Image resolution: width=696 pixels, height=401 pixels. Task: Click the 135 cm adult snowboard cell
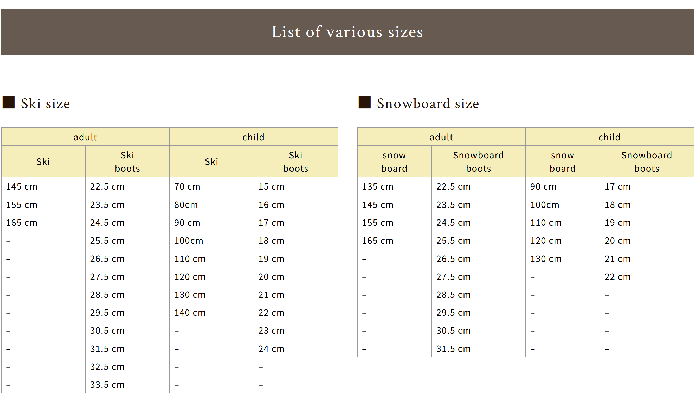click(377, 186)
